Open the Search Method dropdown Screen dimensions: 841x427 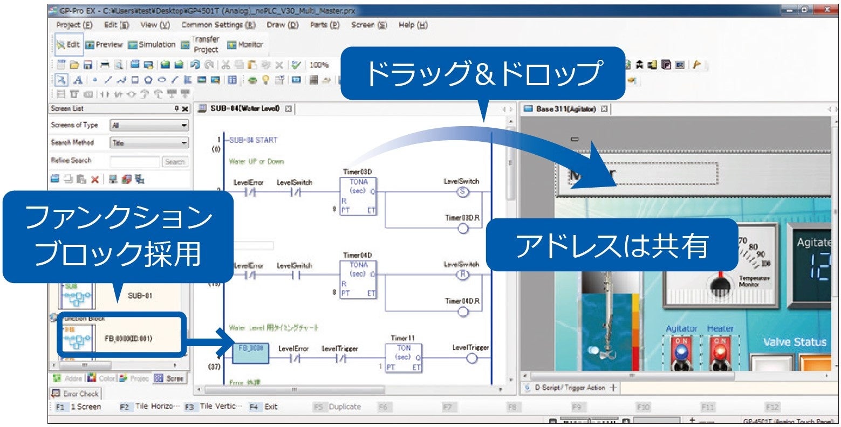point(149,143)
